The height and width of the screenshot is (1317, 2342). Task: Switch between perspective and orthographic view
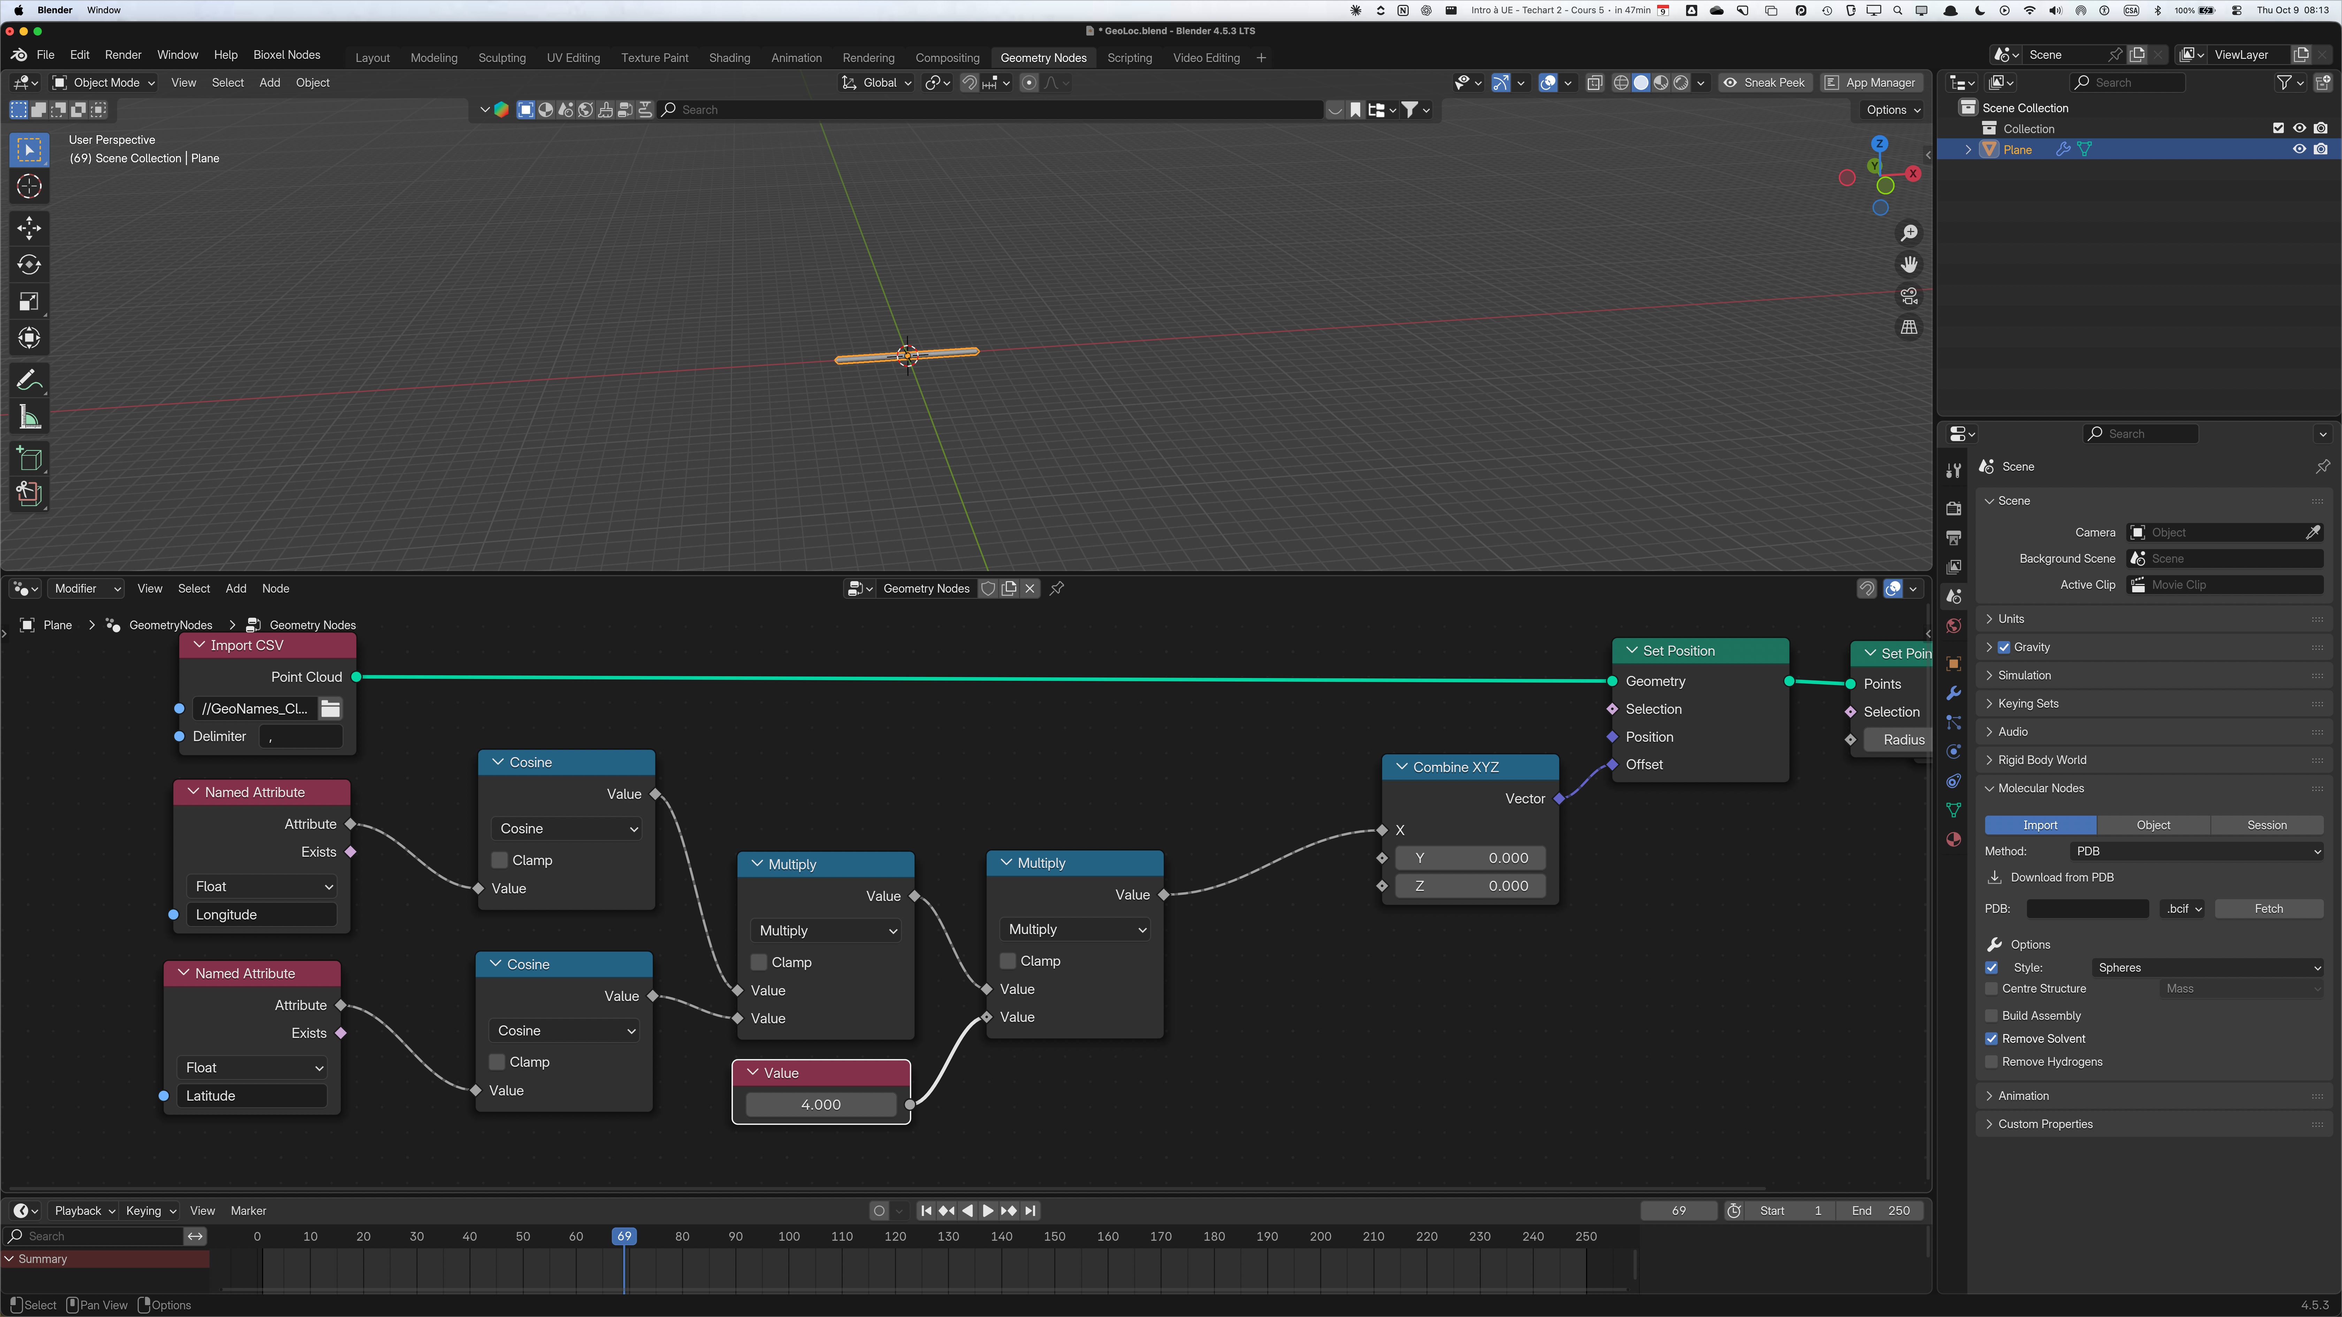click(1909, 327)
